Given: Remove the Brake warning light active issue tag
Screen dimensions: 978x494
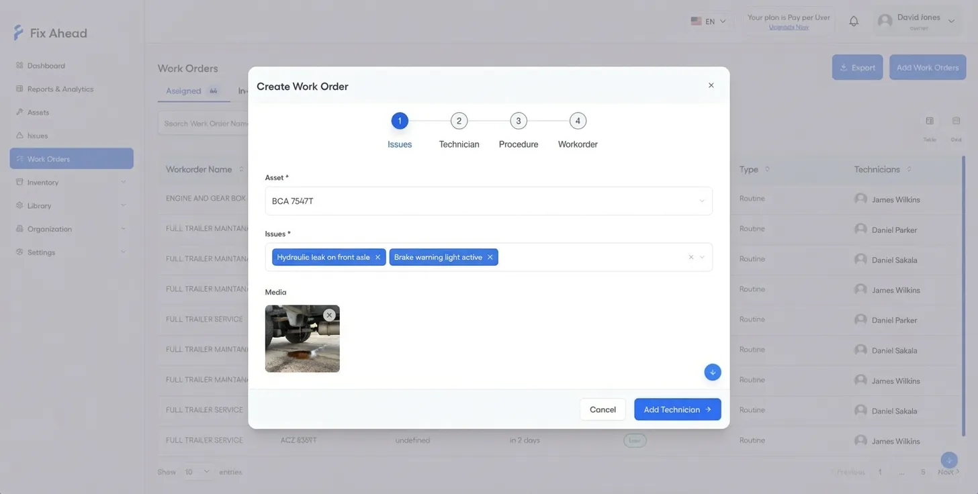Looking at the screenshot, I should pos(490,257).
